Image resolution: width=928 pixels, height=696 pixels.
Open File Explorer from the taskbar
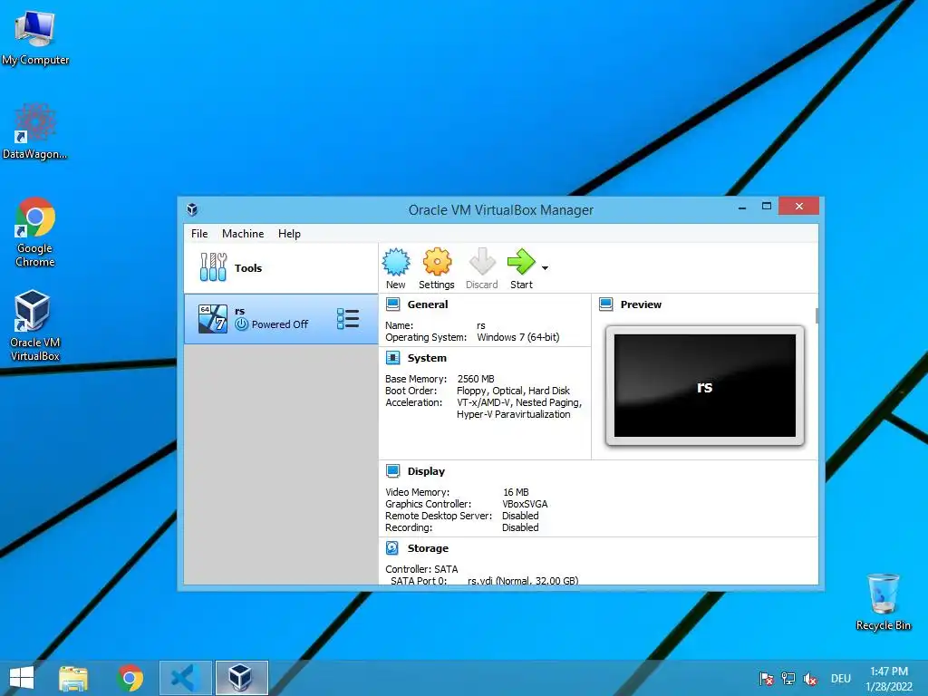coord(73,678)
